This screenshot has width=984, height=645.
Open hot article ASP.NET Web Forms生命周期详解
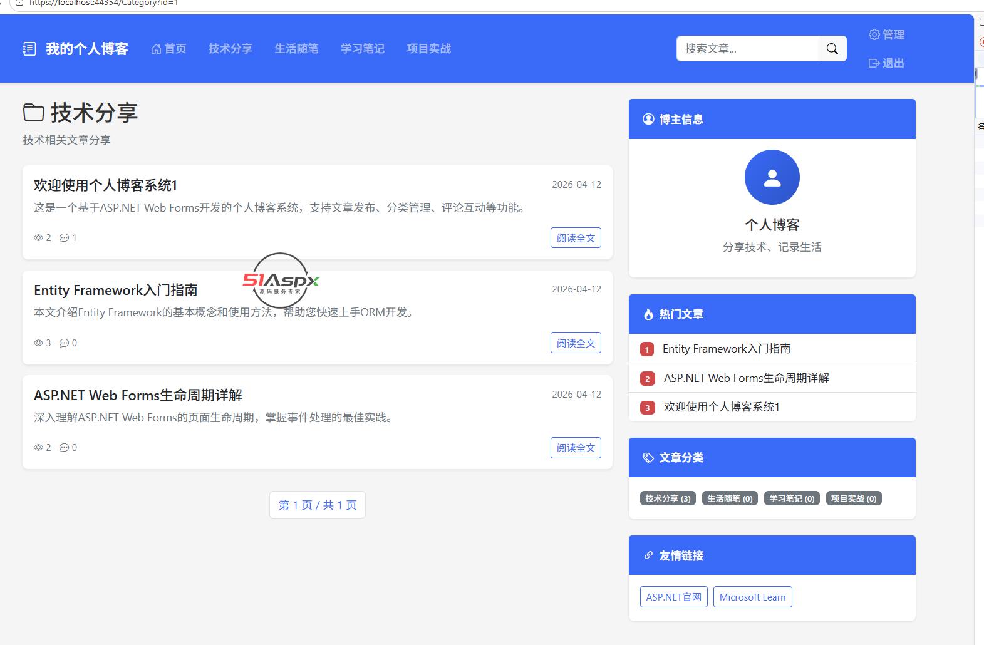pos(747,378)
